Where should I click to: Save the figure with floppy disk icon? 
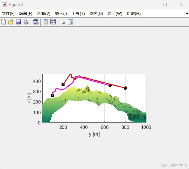pos(18,22)
